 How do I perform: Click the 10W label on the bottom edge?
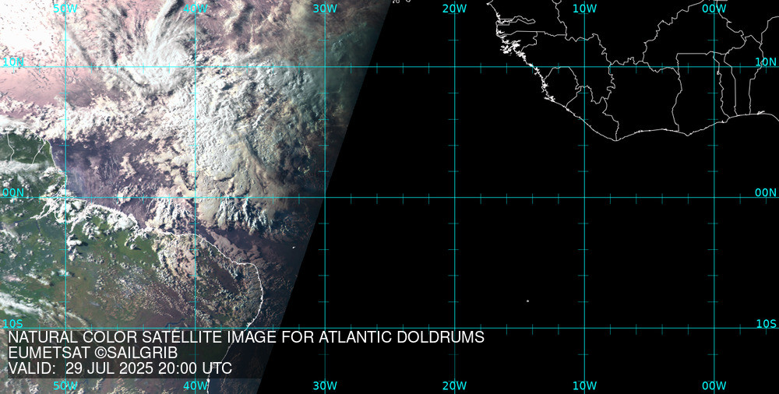584,386
